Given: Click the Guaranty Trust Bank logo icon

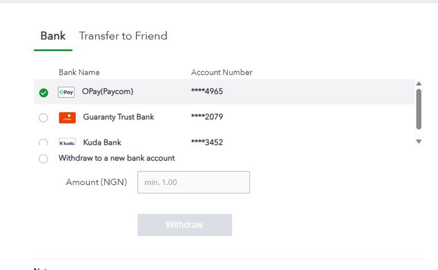Looking at the screenshot, I should coord(67,117).
